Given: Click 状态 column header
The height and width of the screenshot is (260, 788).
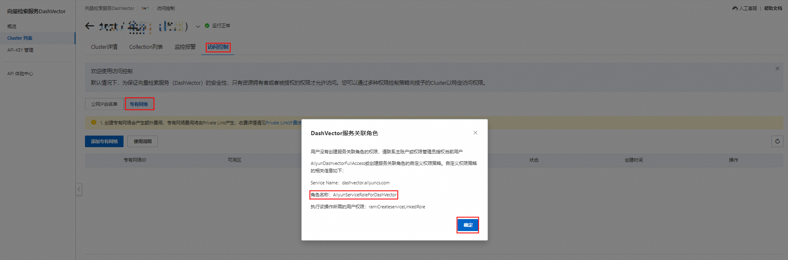Looking at the screenshot, I should point(534,160).
